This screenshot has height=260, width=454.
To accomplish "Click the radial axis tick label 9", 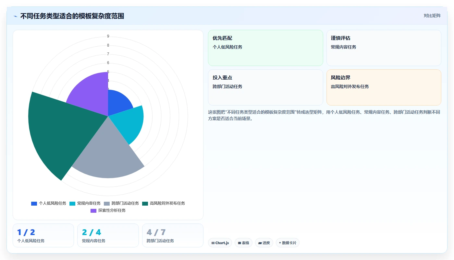I will (x=108, y=36).
